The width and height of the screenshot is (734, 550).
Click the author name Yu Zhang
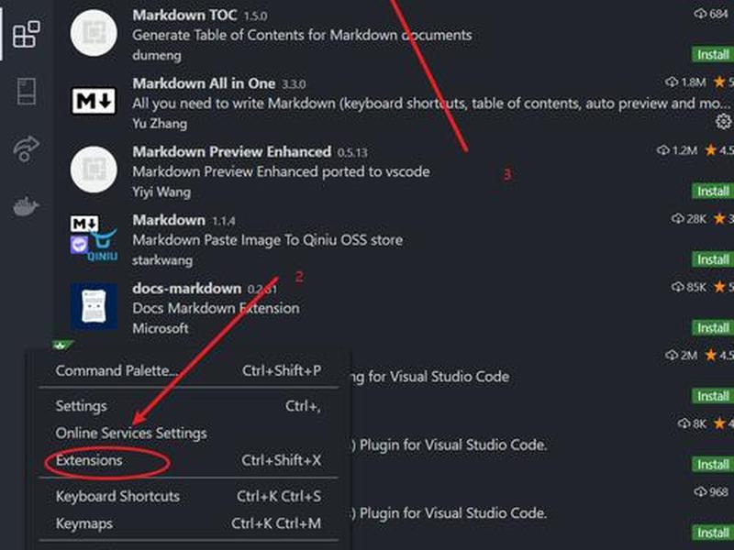(160, 124)
